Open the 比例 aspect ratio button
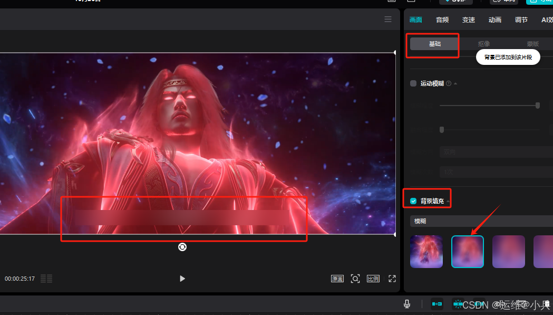The height and width of the screenshot is (315, 553). click(x=373, y=279)
